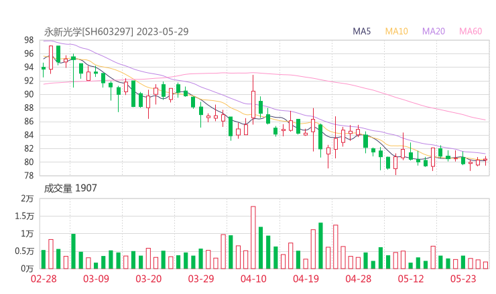The height and width of the screenshot is (294, 496).
Task: Click the 03-20 date axis label
Action: coord(149,279)
